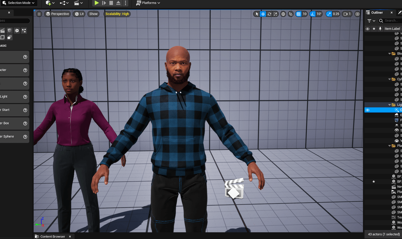
Task: Change rotation snap value 10°
Action: coord(319,14)
